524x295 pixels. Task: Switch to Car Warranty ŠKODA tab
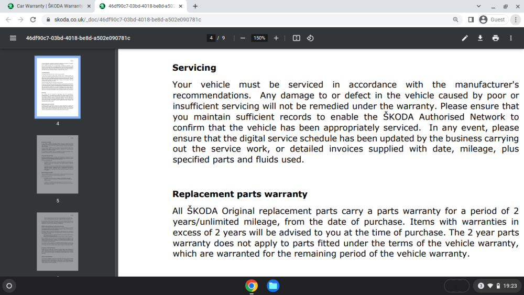49,6
